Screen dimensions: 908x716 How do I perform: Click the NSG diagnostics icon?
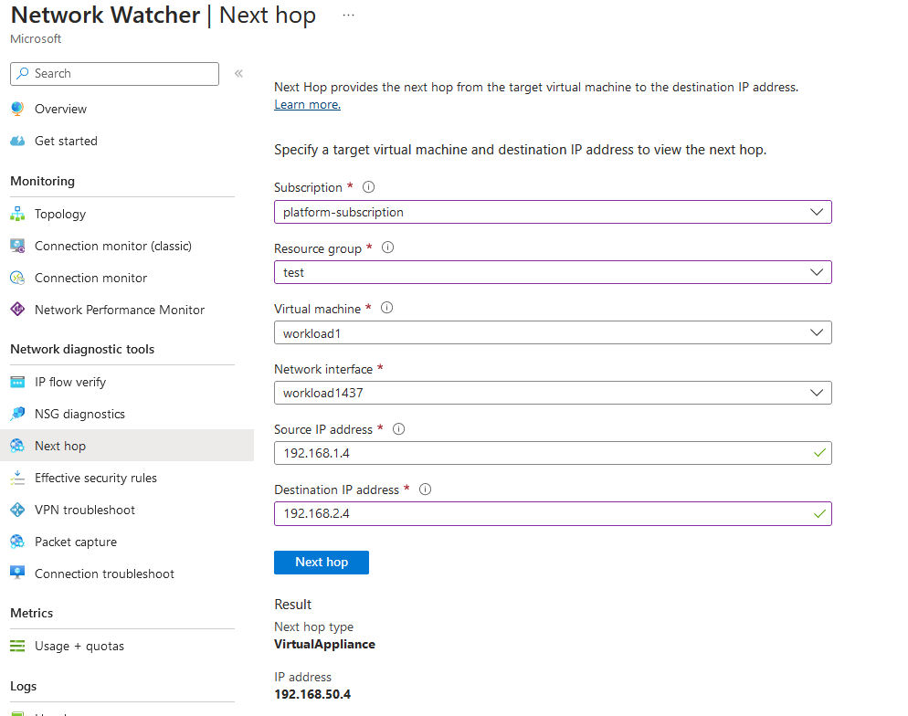[x=17, y=414]
